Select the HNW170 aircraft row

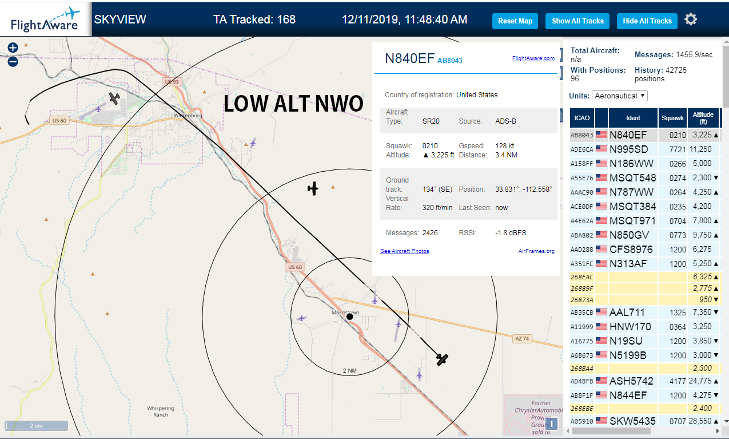point(645,327)
